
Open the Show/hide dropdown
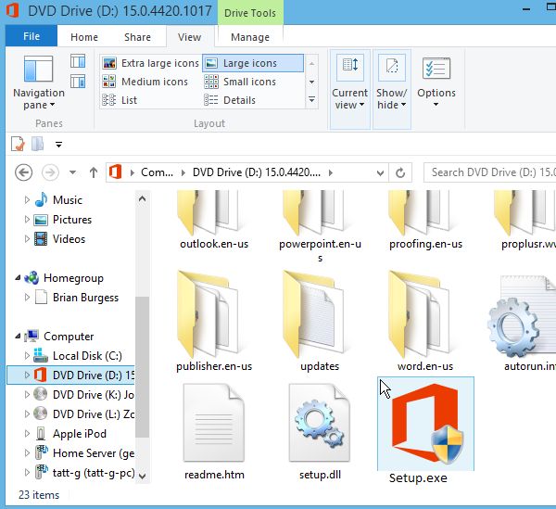(x=392, y=89)
